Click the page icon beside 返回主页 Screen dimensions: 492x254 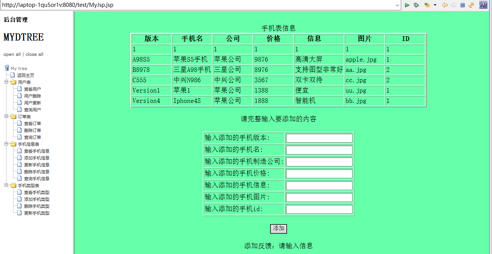(13, 75)
